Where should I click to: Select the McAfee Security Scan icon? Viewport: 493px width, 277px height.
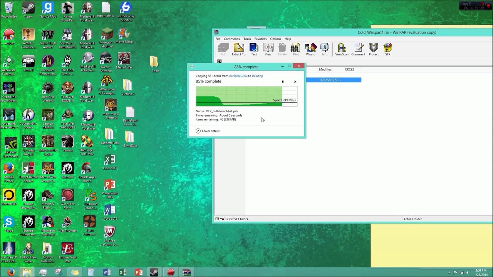109,236
